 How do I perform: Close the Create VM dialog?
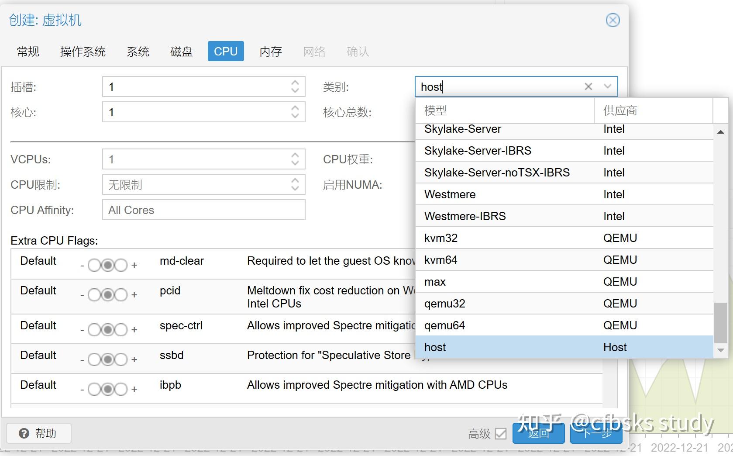click(613, 20)
